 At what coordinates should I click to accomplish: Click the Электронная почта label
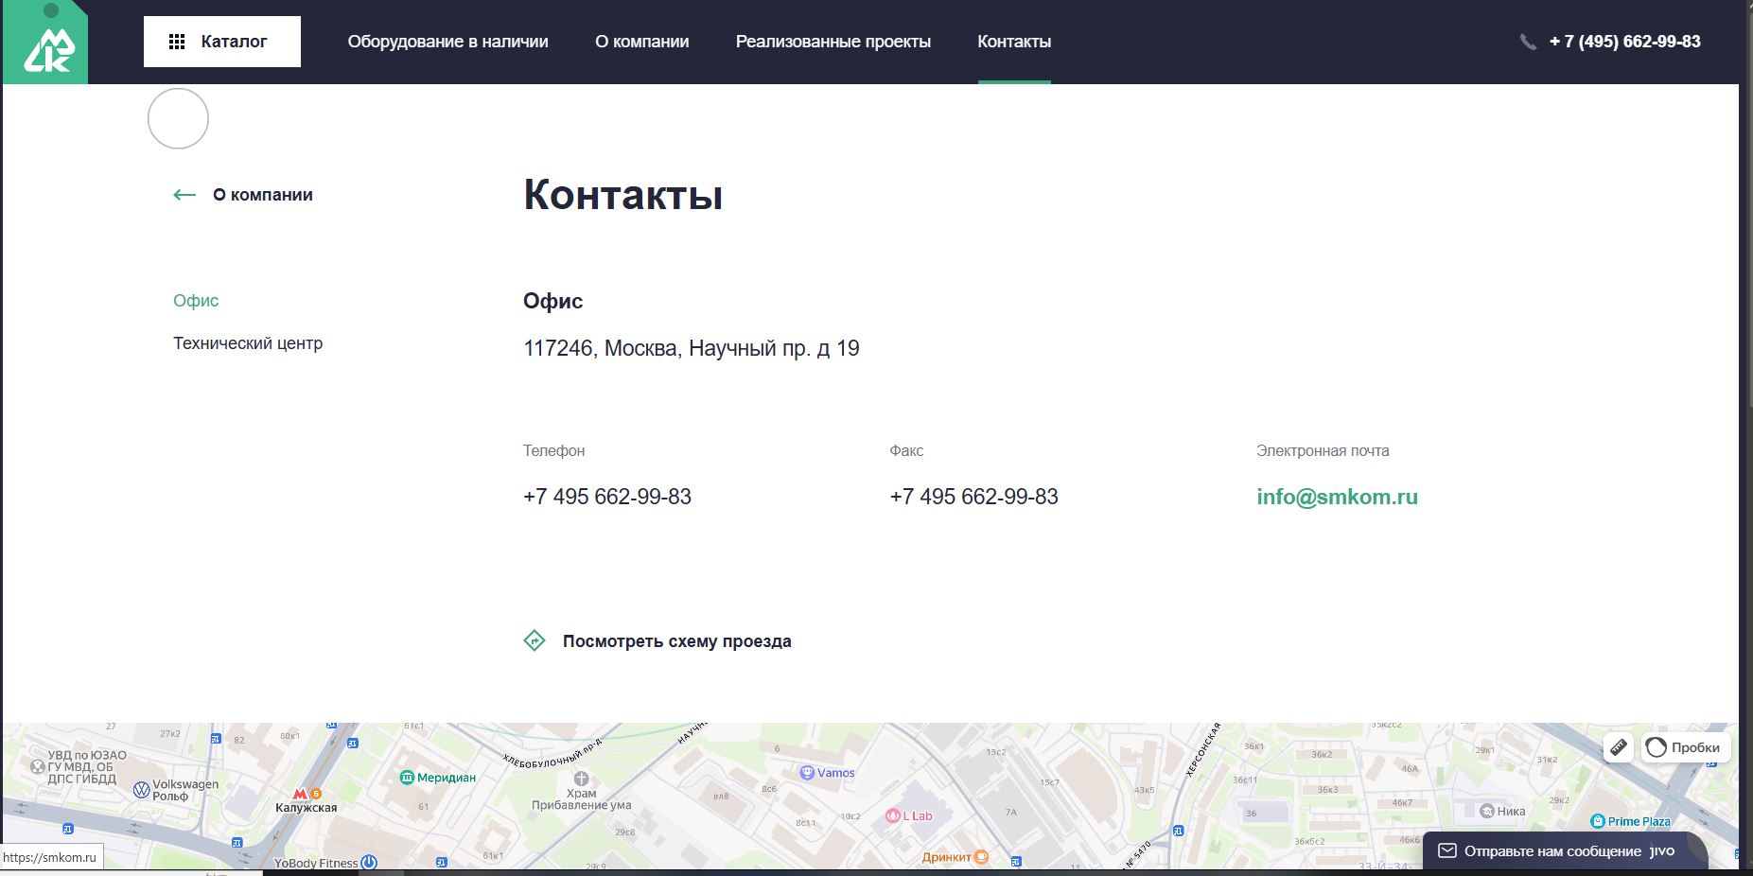tap(1323, 451)
